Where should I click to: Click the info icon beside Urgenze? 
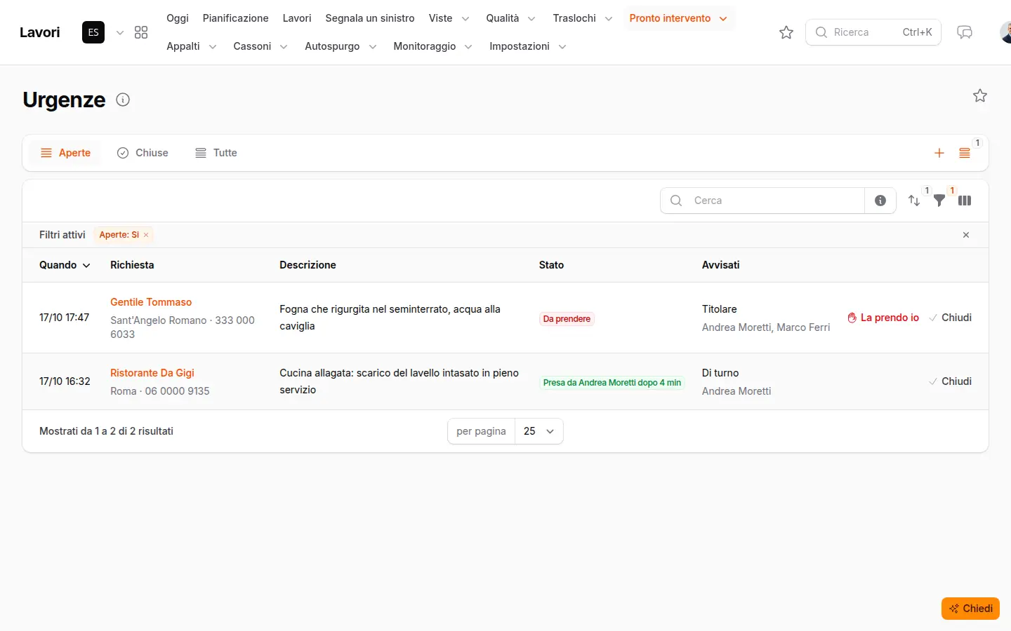point(123,100)
